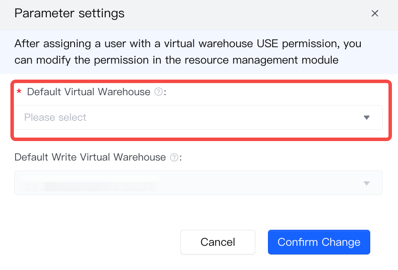Viewport: 398px width, 270px height.
Task: Close the Parameter settings dialog
Action: tap(375, 13)
